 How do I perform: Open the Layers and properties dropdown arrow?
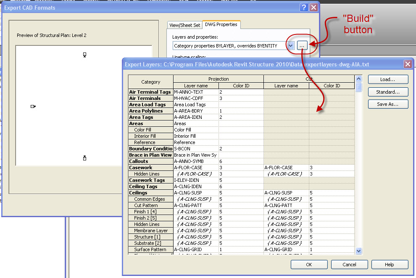290,46
